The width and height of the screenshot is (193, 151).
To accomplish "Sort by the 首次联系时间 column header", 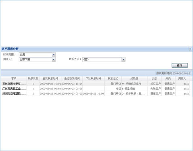I will coord(50,79).
